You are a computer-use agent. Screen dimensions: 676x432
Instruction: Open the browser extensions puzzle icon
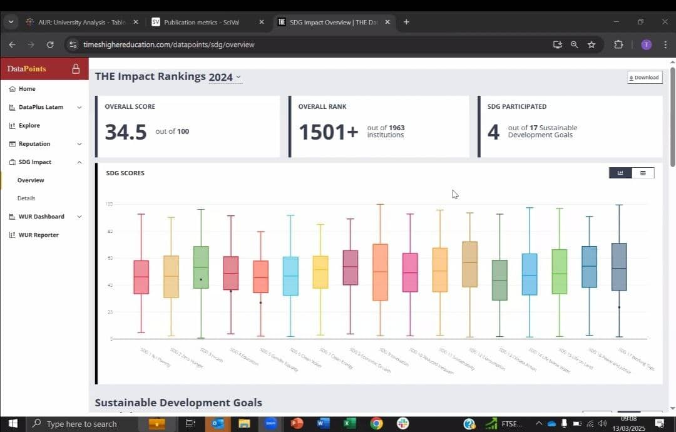(x=618, y=44)
